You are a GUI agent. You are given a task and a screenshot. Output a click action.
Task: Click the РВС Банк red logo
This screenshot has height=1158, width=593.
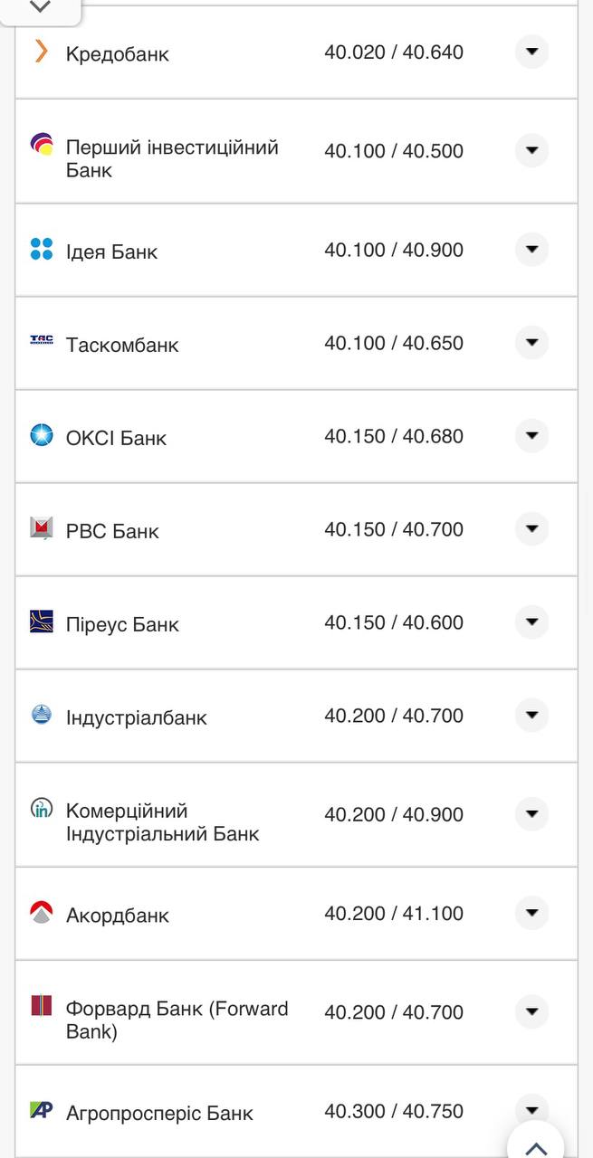click(x=40, y=528)
